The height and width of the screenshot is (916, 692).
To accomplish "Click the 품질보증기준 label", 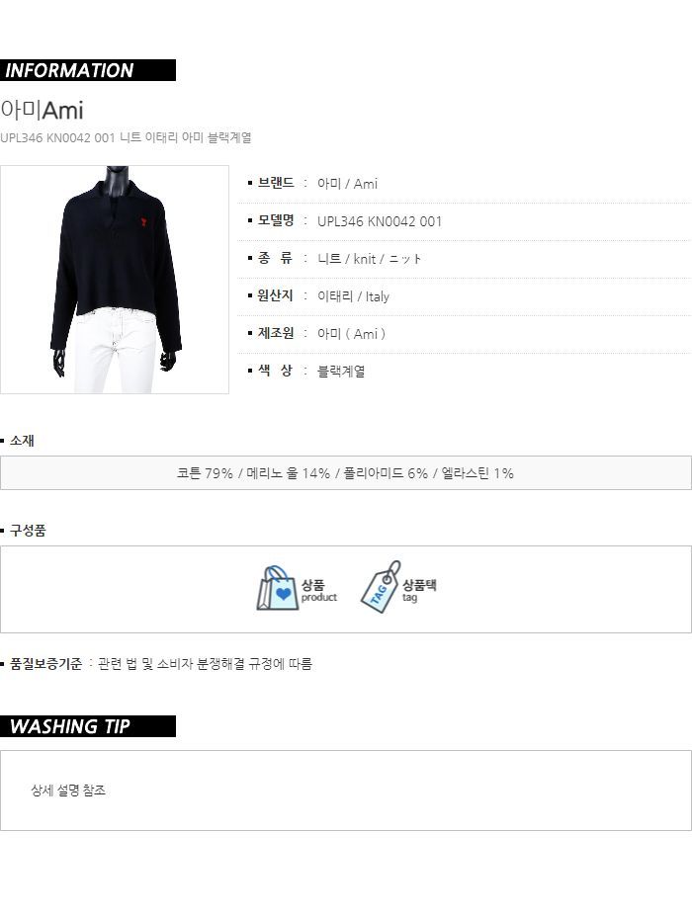I will point(46,664).
